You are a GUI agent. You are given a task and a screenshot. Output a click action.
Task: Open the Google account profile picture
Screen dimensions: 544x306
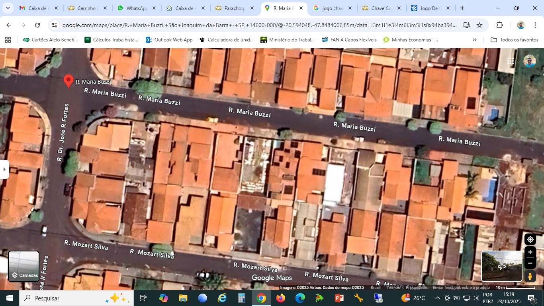[529, 61]
